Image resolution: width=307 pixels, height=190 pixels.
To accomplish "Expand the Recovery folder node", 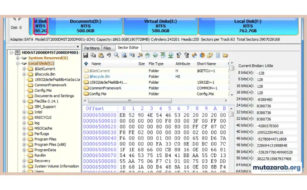I will pyautogui.click(x=24, y=161).
